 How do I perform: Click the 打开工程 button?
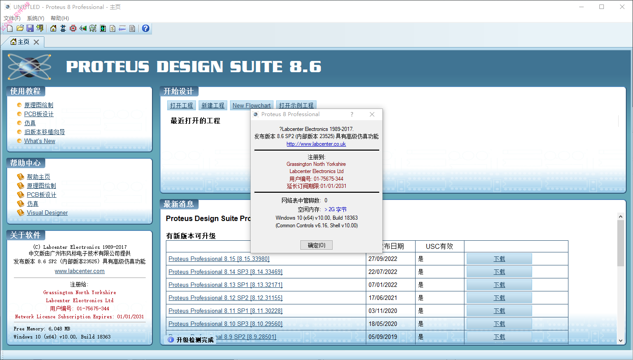coord(182,105)
